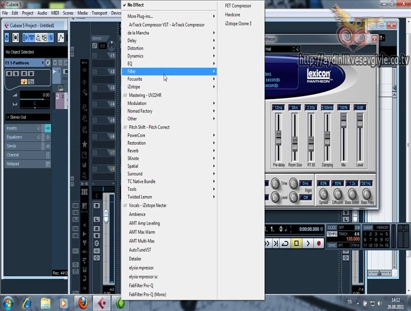Screen dimensions: 411x311
Task: Choose AutoTuneVST from the plug-in list
Action: pos(140,250)
